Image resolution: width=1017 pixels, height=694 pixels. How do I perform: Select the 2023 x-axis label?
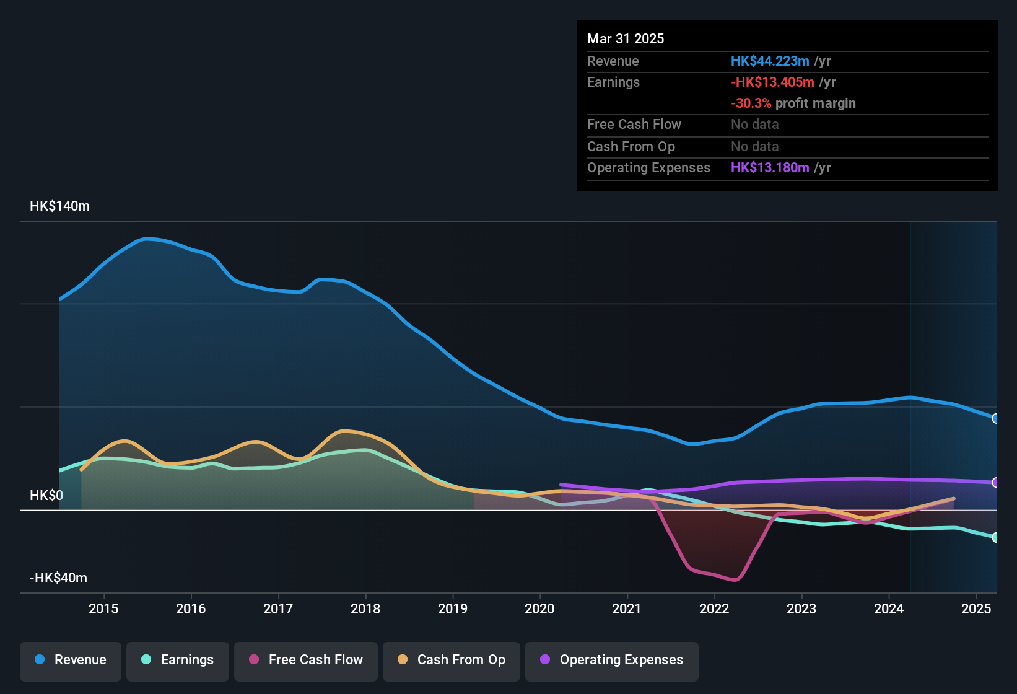click(801, 608)
